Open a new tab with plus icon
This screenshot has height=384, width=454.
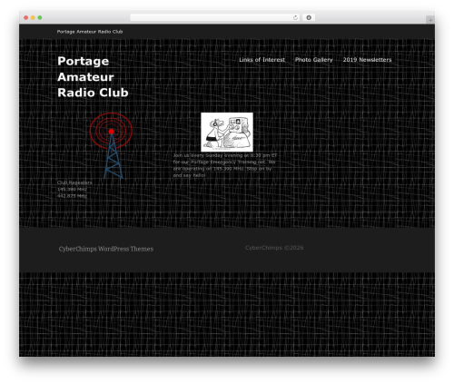(x=430, y=20)
